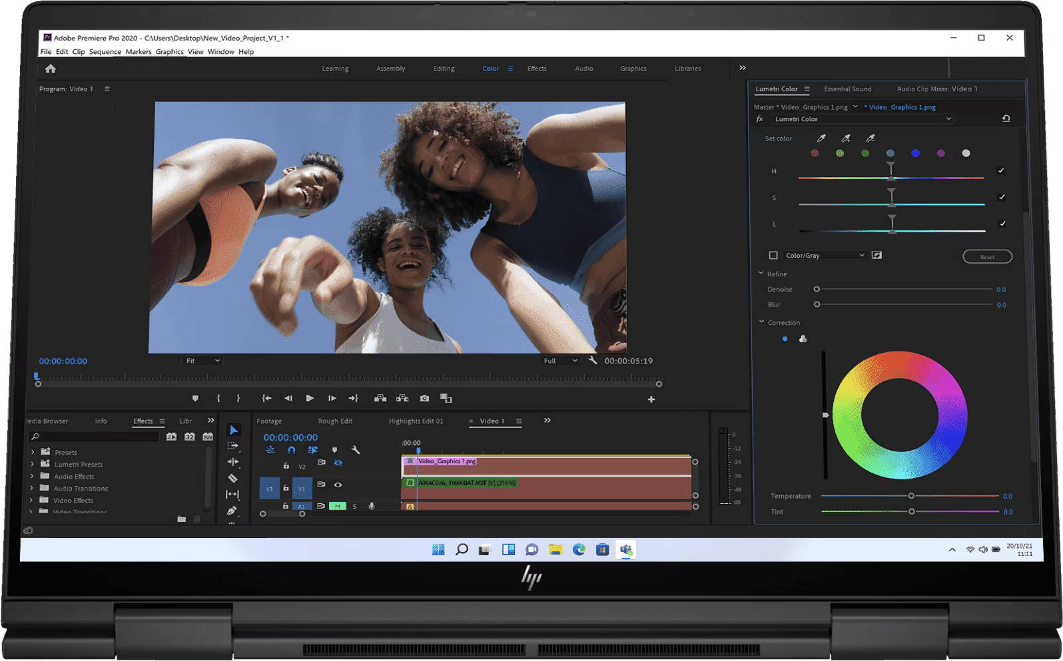This screenshot has width=1063, height=661.
Task: Switch to the Essential Sound tab
Action: pyautogui.click(x=847, y=89)
